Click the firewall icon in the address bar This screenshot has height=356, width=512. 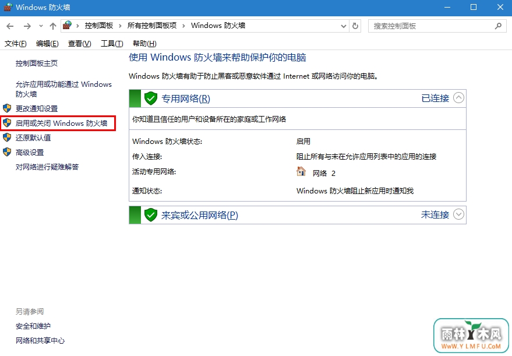coord(67,25)
